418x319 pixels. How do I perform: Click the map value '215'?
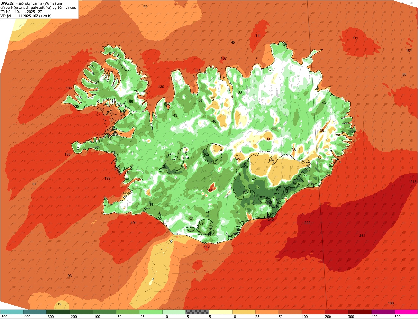(413, 182)
